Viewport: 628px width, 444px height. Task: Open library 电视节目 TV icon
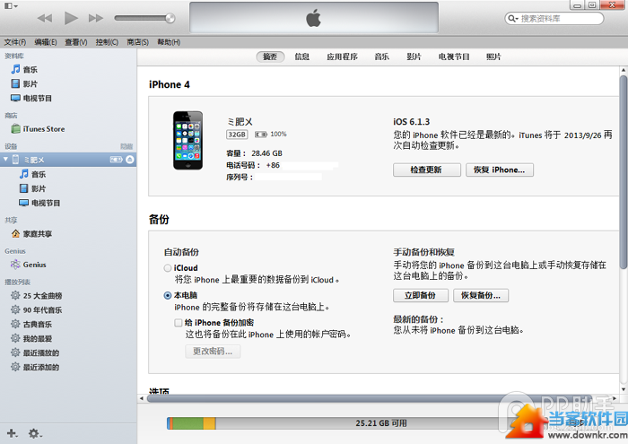point(15,98)
